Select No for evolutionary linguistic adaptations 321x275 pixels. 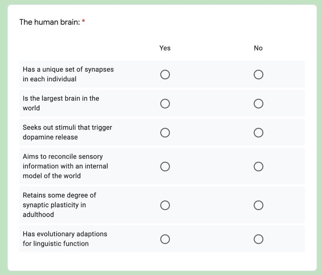258,239
